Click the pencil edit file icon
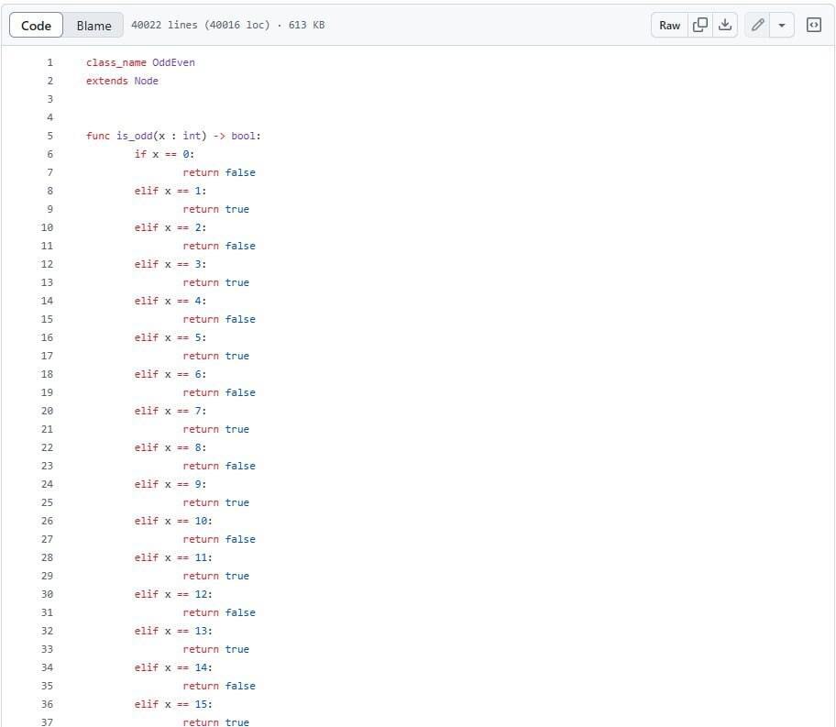 [x=757, y=25]
